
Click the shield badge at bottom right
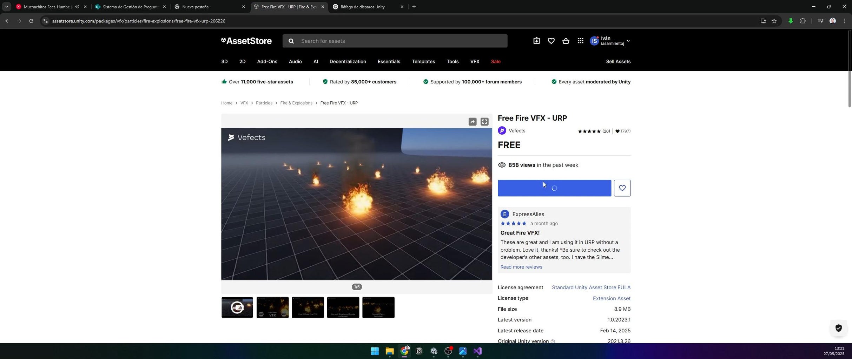pyautogui.click(x=838, y=328)
